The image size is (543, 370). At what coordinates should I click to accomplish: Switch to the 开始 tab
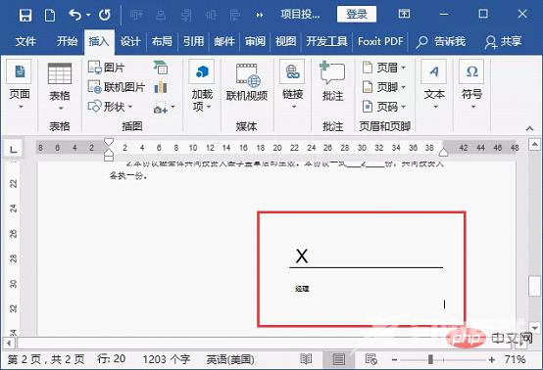tap(67, 41)
